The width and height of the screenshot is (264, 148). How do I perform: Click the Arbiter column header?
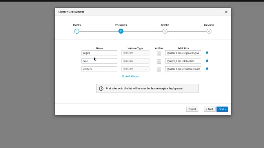159,48
